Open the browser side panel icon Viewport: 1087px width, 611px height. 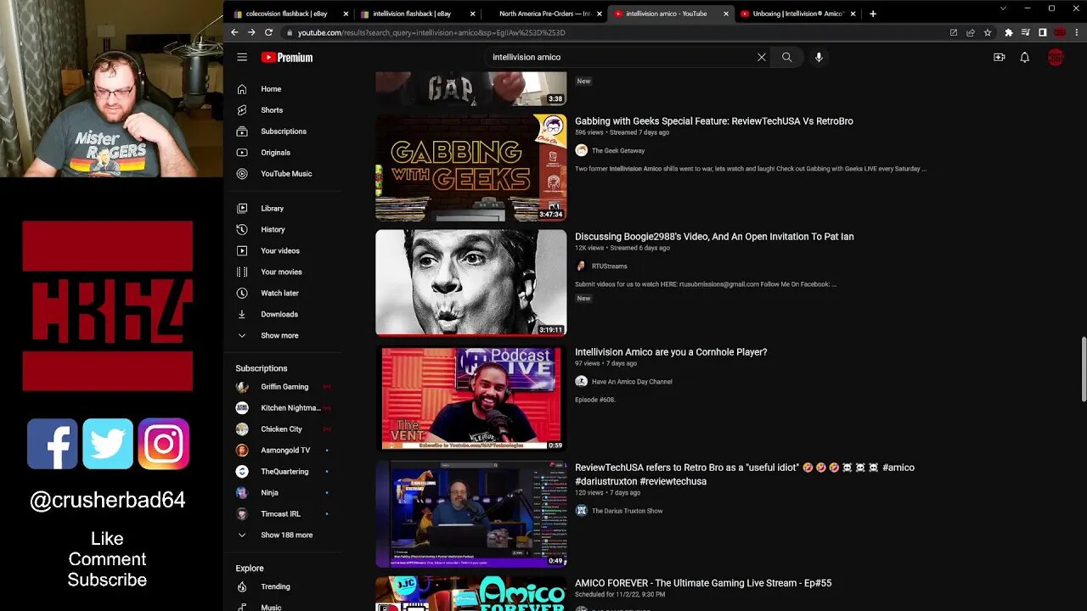click(1043, 32)
